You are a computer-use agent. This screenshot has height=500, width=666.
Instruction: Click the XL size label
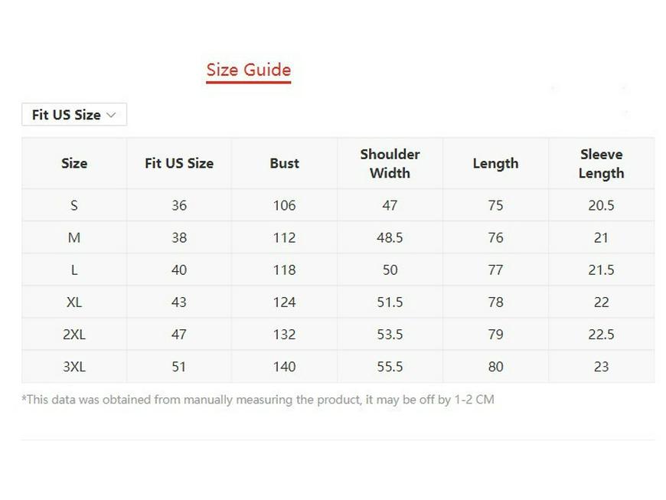(74, 302)
